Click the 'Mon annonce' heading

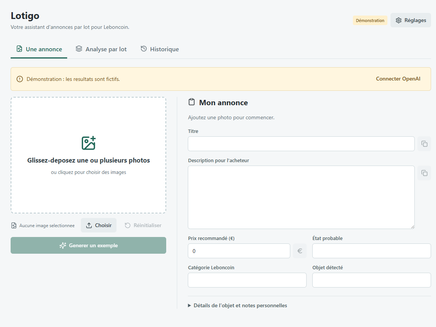[223, 103]
